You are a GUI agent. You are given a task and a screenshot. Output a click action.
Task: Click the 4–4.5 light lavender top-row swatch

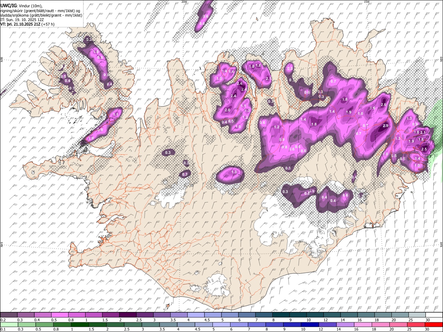click(x=196, y=315)
